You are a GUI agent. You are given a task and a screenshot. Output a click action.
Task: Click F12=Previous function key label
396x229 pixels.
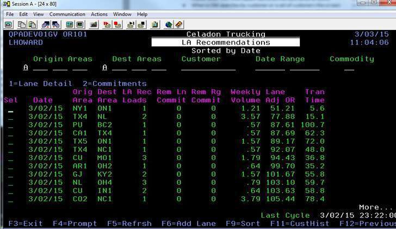click(x=368, y=224)
